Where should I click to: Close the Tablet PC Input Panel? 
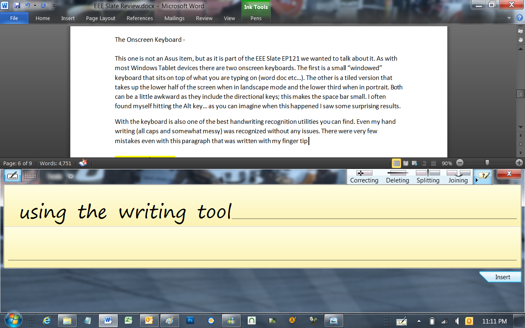click(509, 174)
